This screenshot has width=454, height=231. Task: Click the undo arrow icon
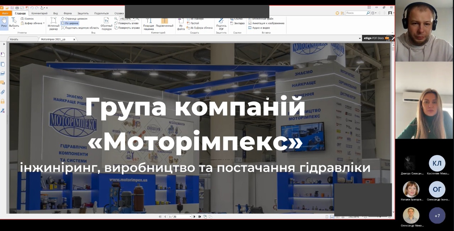click(x=32, y=7)
